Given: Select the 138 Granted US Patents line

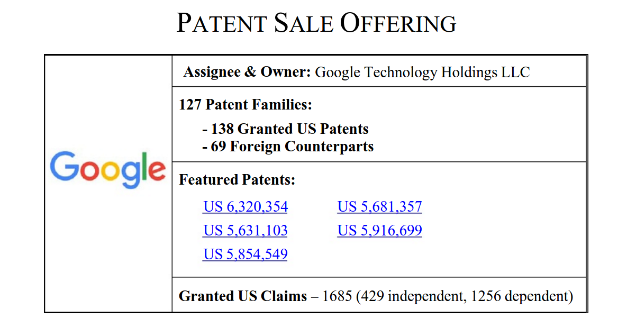Looking at the screenshot, I should click(286, 129).
